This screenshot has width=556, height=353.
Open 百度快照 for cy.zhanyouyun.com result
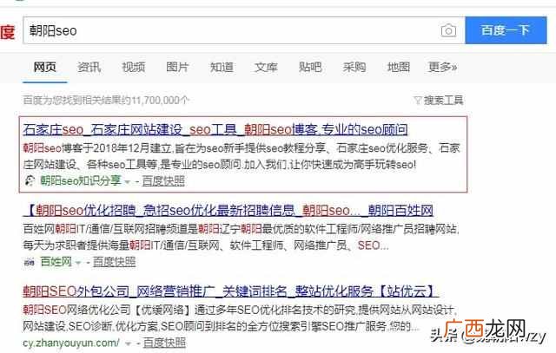point(164,343)
